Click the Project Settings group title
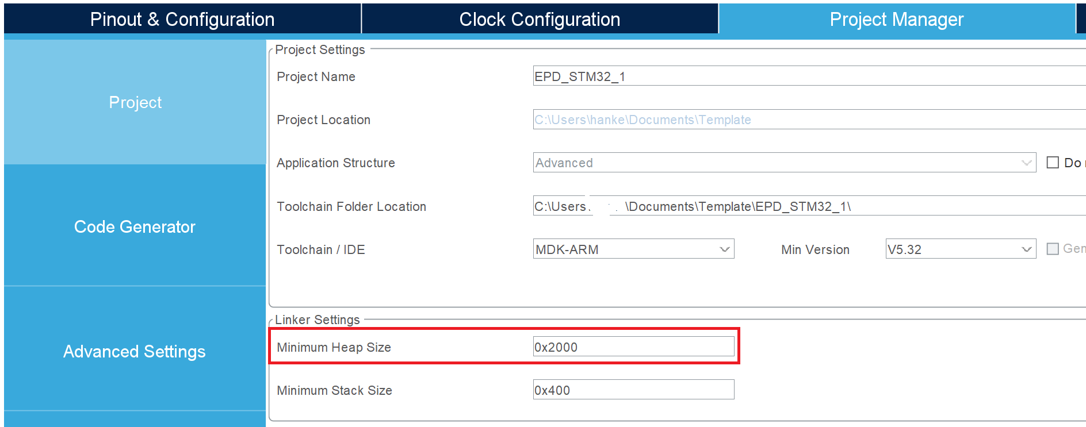This screenshot has height=427, width=1086. (320, 50)
